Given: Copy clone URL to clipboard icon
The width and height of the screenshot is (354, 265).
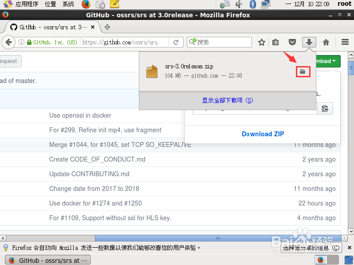Looking at the screenshot, I should coord(325,109).
